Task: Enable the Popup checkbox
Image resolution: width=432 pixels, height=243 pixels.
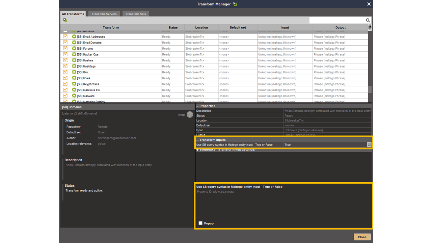Action: point(200,223)
